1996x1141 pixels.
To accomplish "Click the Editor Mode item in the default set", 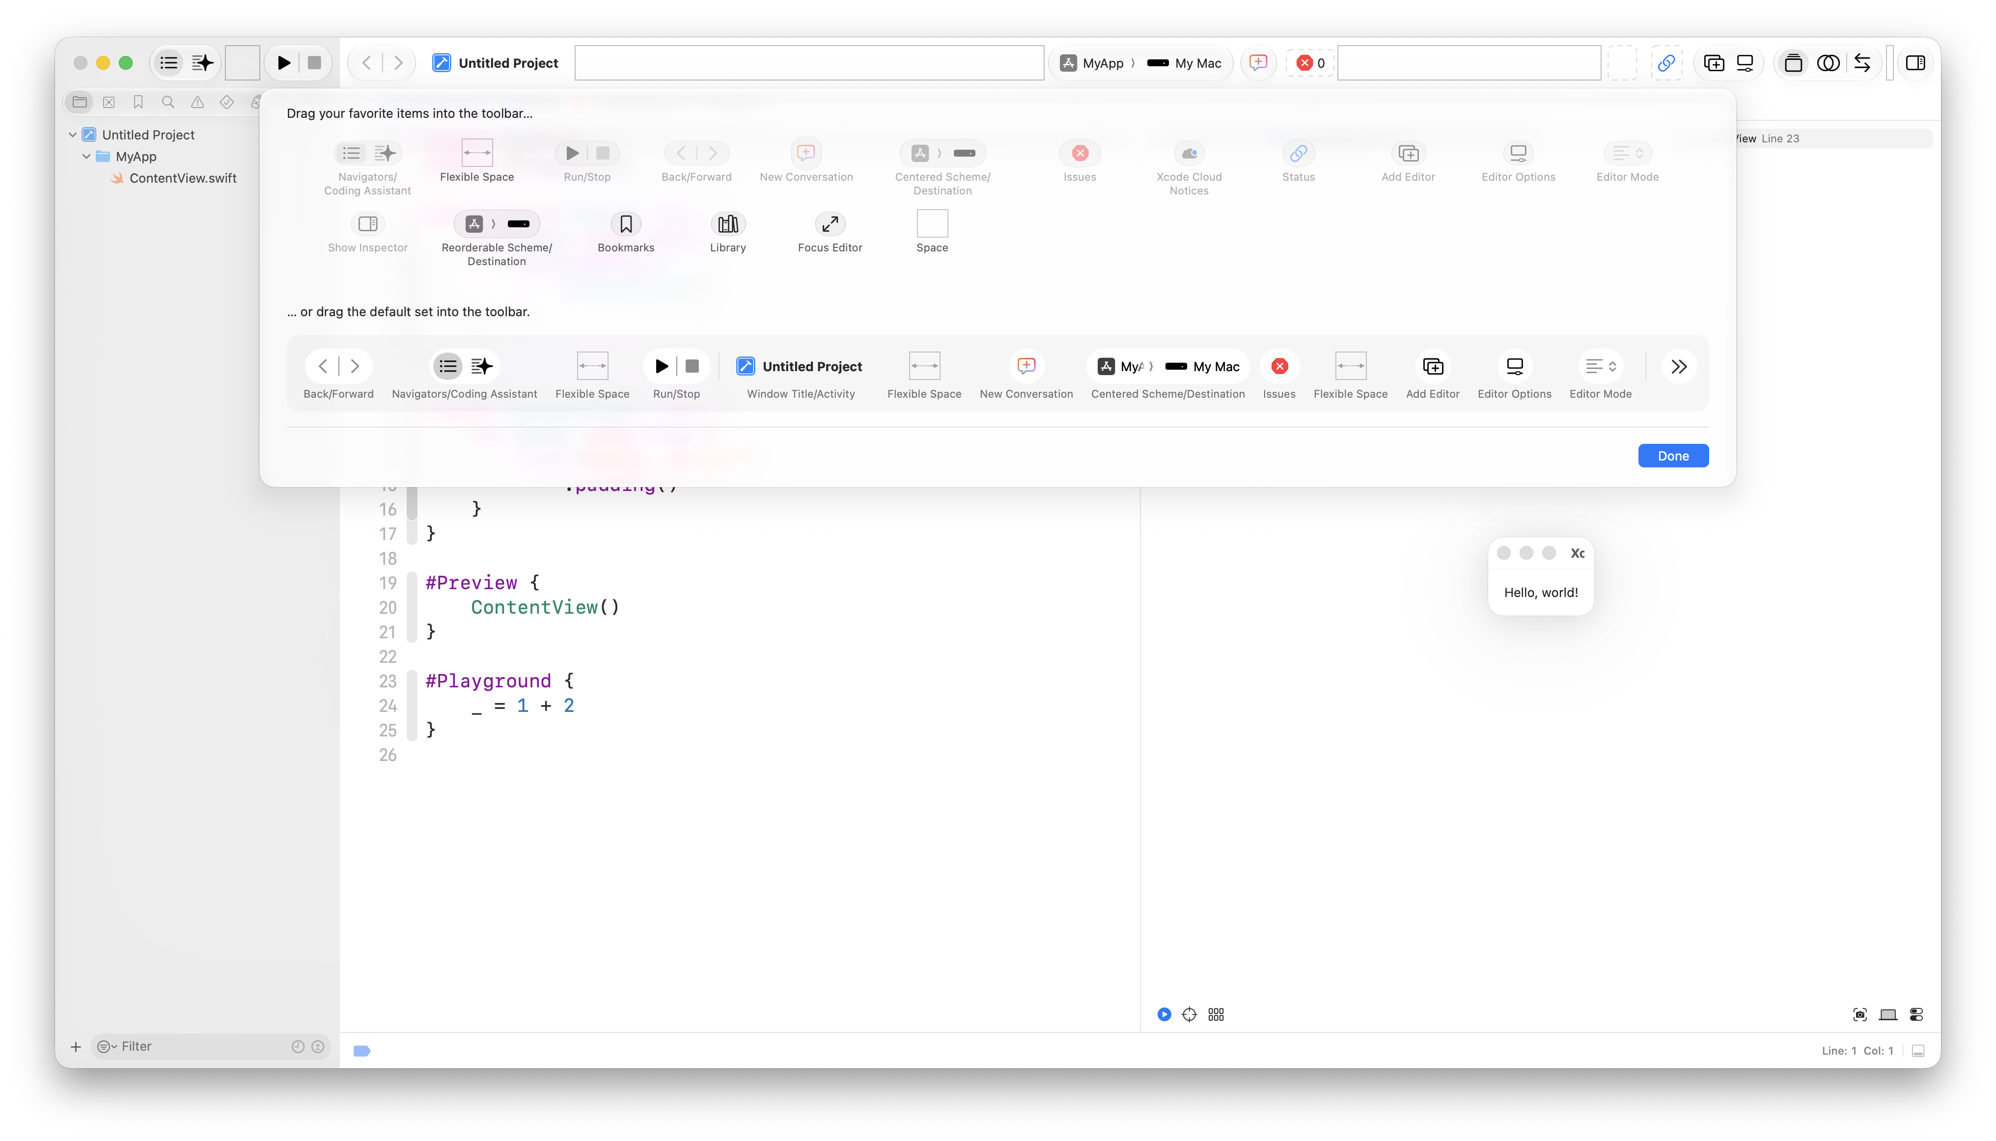I will pos(1600,376).
